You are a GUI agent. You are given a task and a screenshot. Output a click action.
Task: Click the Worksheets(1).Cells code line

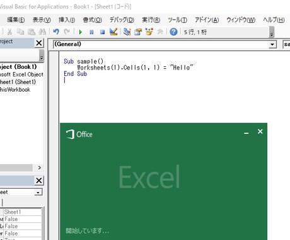pos(135,68)
